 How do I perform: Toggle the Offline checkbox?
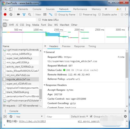click(122, 14)
